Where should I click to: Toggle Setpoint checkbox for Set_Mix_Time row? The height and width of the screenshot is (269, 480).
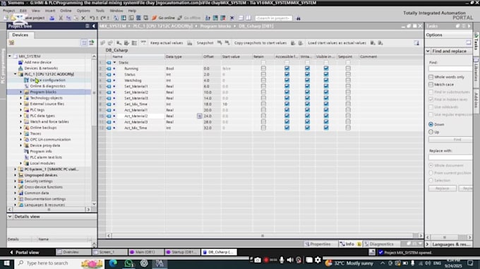click(x=348, y=104)
